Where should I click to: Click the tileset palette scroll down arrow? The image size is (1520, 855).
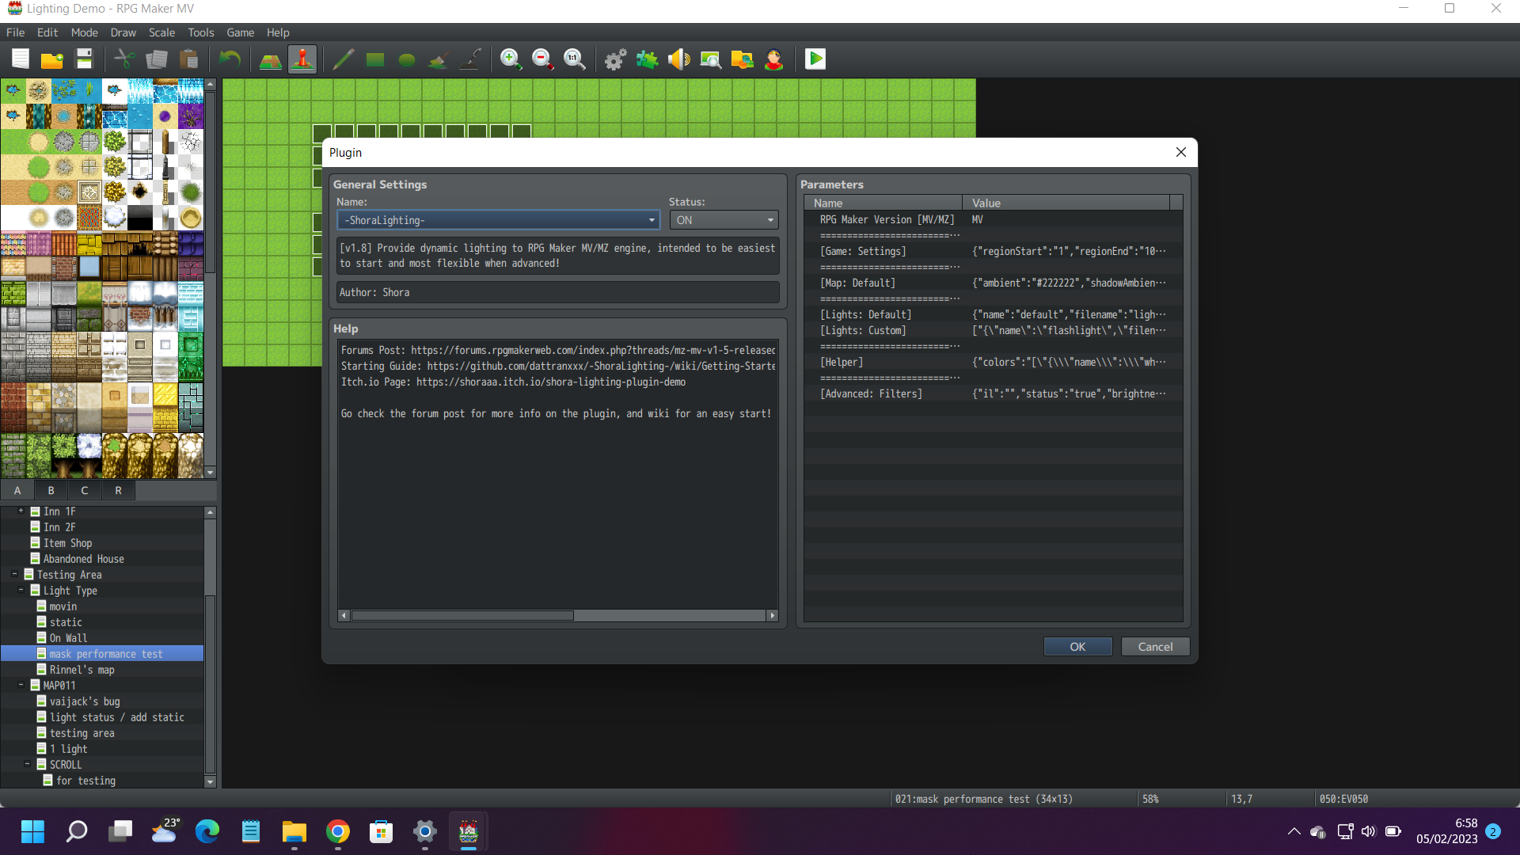tap(211, 473)
